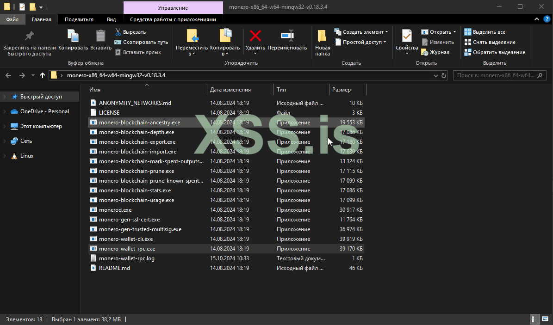Click the Управление contextual tab
The width and height of the screenshot is (553, 325).
pyautogui.click(x=173, y=7)
